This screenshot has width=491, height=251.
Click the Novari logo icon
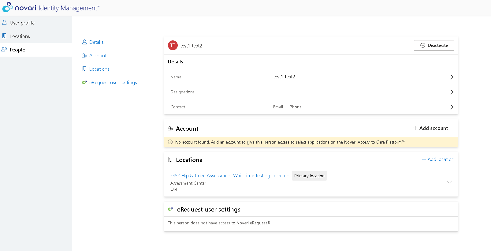(8, 7)
